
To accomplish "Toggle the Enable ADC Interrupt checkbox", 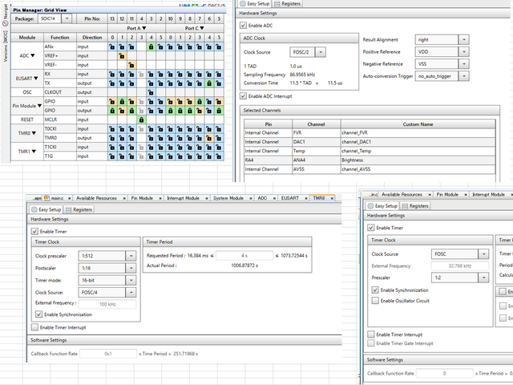I will (244, 96).
